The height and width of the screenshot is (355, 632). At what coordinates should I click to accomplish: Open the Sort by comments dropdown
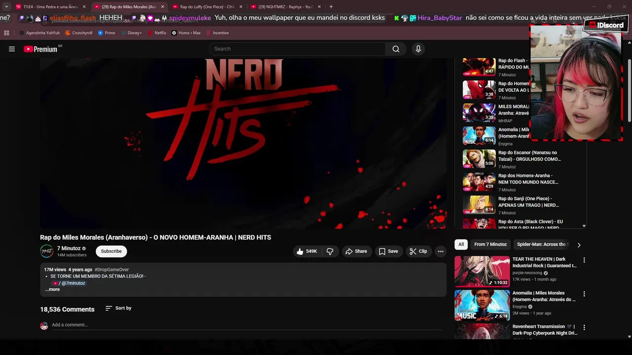pyautogui.click(x=118, y=308)
